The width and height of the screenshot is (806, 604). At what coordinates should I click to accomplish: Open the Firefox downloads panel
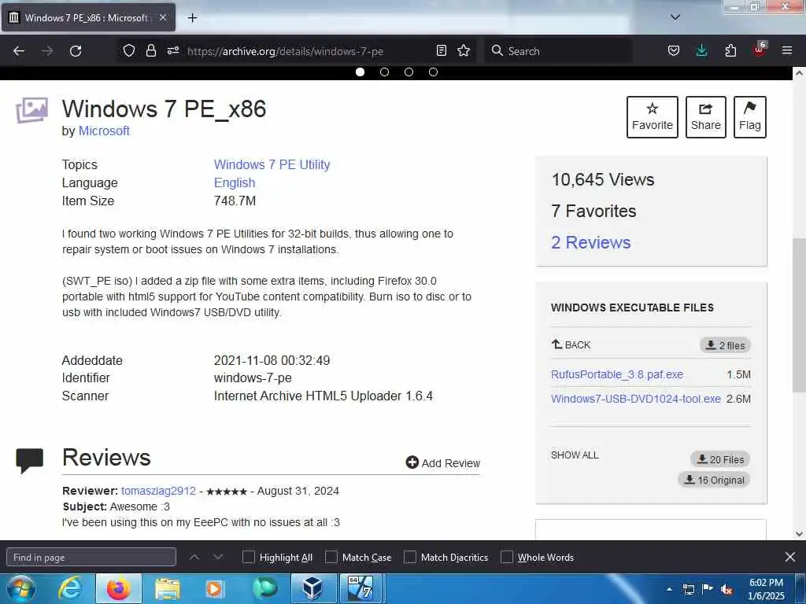(701, 50)
